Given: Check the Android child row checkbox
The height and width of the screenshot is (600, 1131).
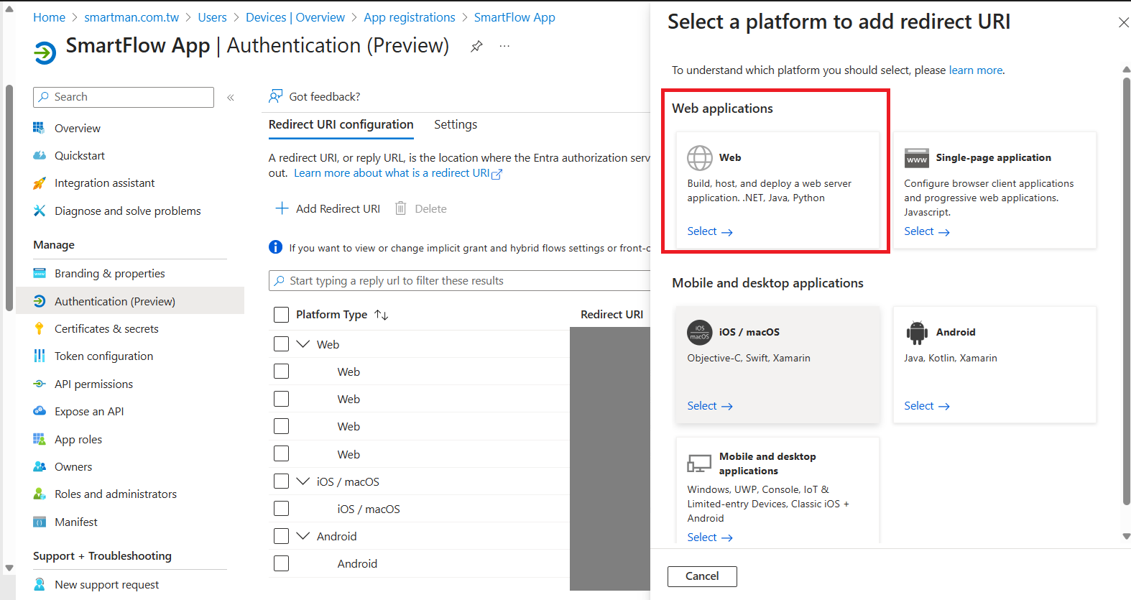Looking at the screenshot, I should 282,563.
